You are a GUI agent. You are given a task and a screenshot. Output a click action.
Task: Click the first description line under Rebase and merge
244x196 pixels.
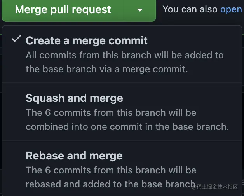(x=111, y=170)
